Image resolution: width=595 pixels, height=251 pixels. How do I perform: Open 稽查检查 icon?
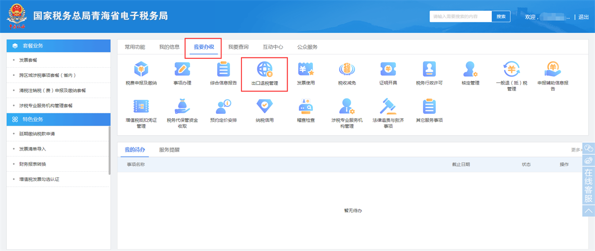305,107
